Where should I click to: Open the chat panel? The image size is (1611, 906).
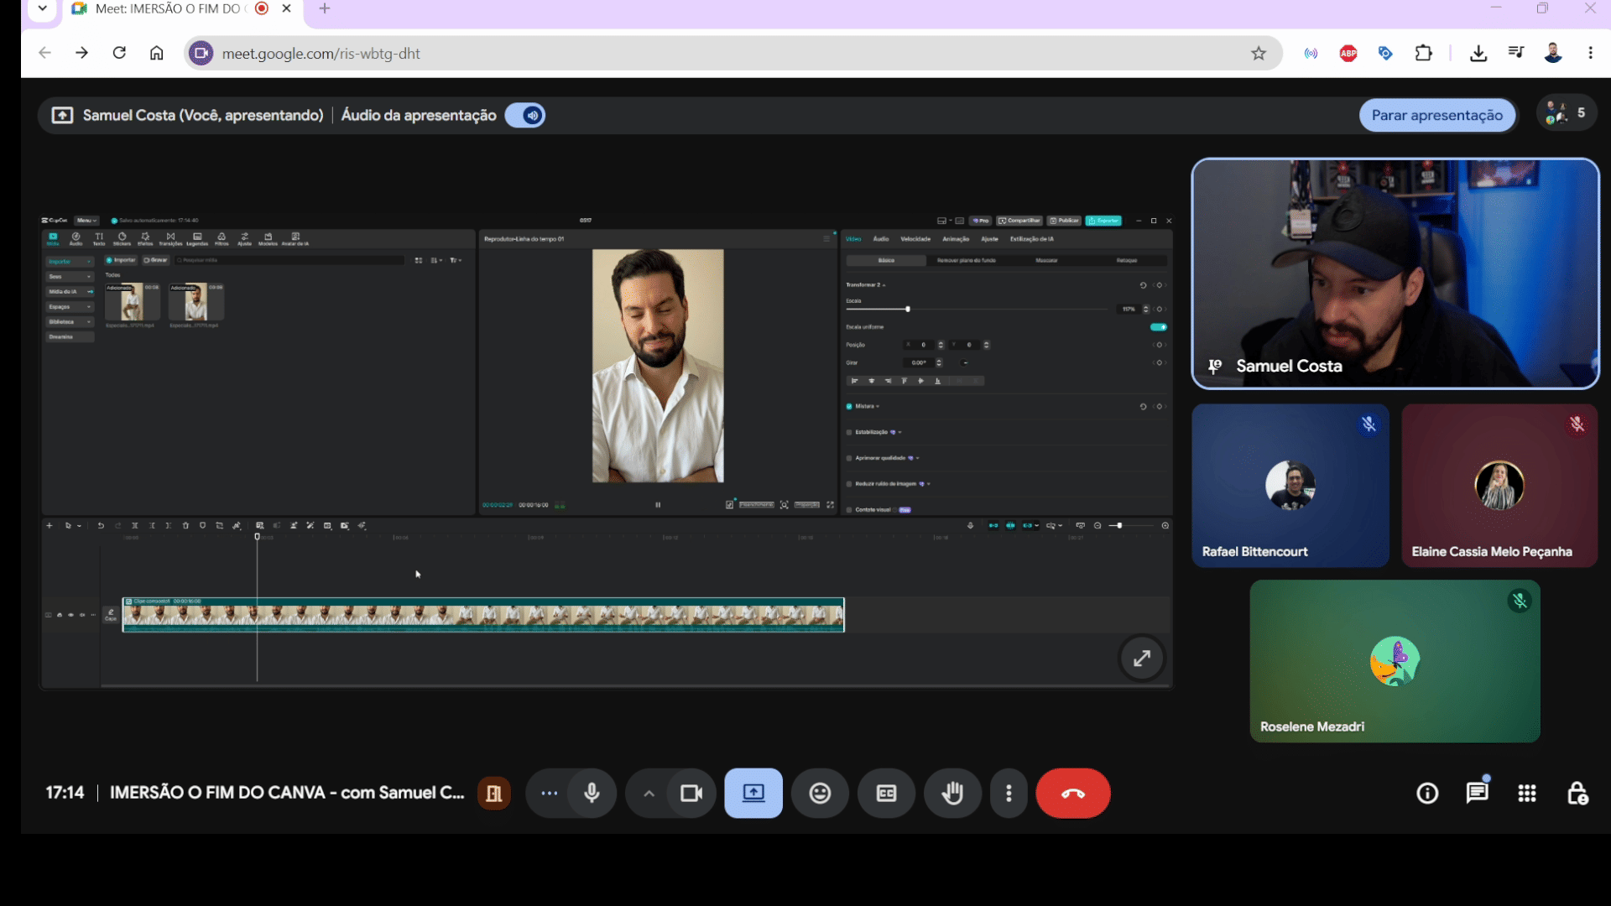click(x=1478, y=793)
